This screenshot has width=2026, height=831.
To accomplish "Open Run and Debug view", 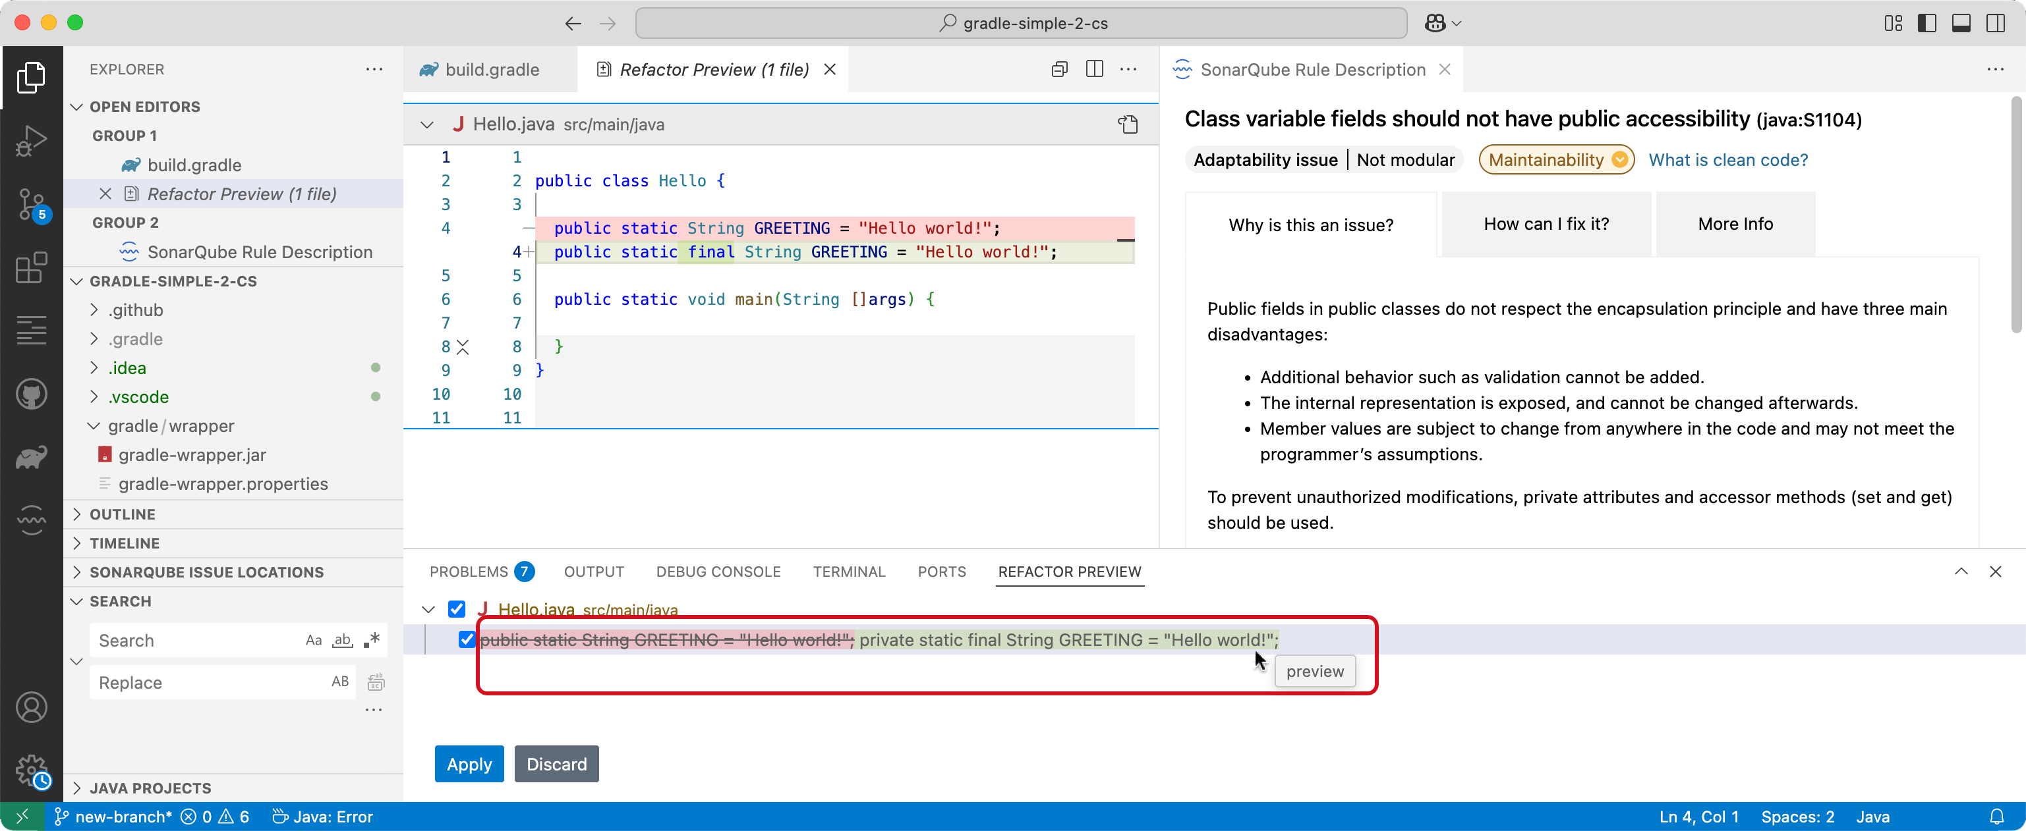I will pyautogui.click(x=32, y=141).
